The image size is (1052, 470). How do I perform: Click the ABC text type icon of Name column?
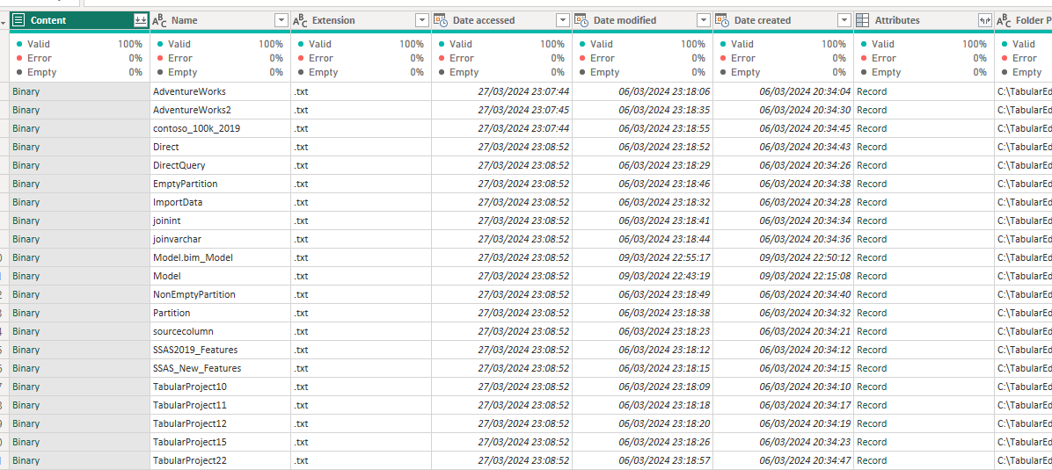(x=160, y=21)
